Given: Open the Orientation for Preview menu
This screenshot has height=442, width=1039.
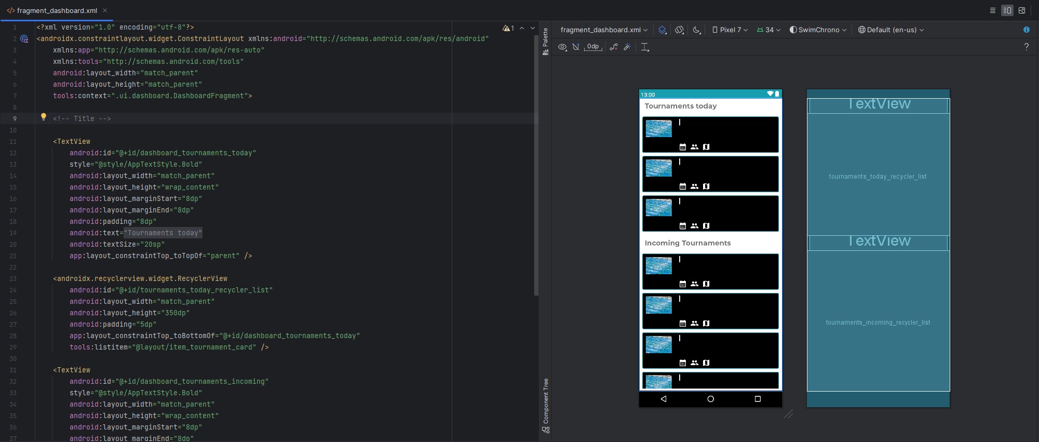Looking at the screenshot, I should (679, 30).
